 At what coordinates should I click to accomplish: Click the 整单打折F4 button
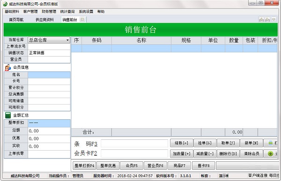tap(84, 166)
